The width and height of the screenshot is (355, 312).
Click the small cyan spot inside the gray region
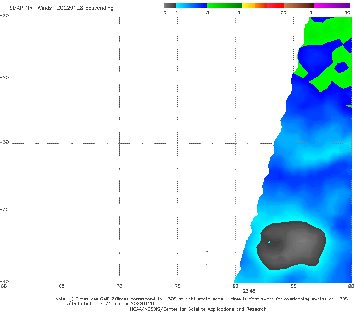click(x=269, y=243)
